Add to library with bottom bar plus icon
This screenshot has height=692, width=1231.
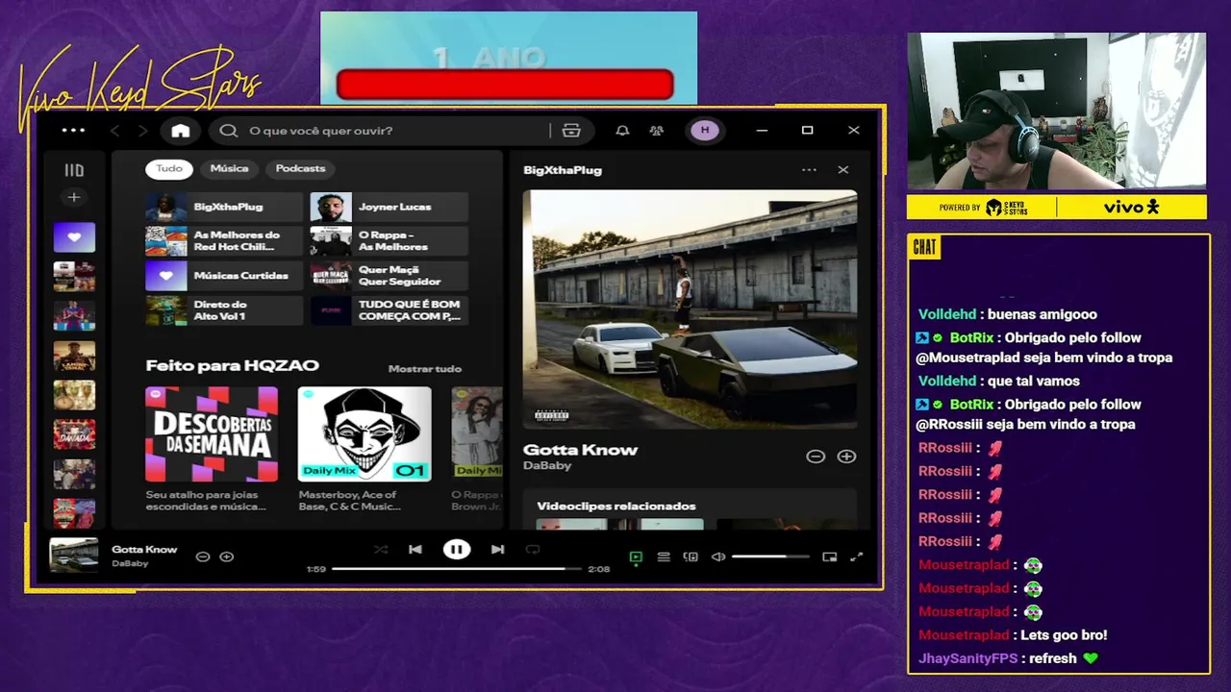(x=227, y=556)
